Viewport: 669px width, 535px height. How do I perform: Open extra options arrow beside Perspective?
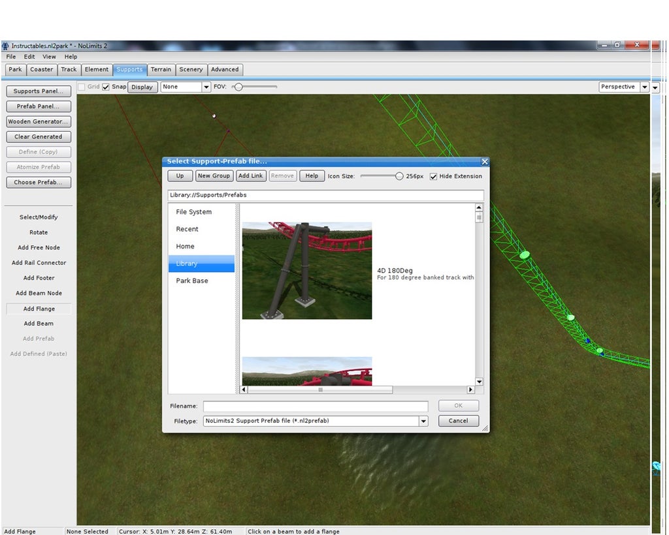click(x=655, y=87)
